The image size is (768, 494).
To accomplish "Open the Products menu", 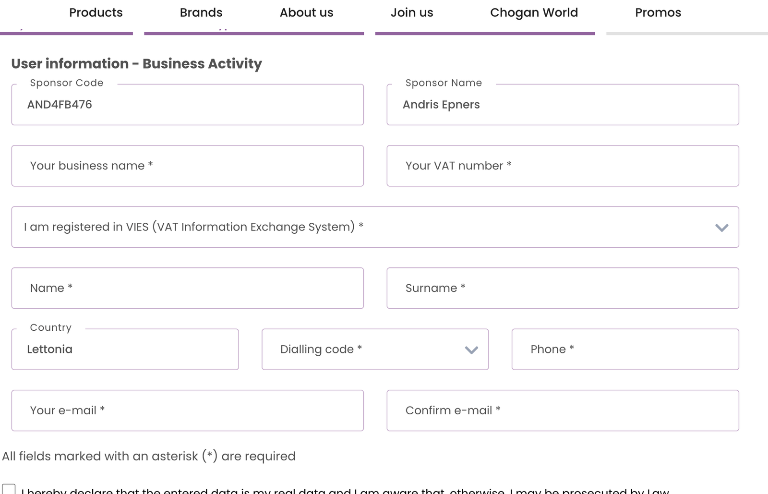I will pos(96,12).
